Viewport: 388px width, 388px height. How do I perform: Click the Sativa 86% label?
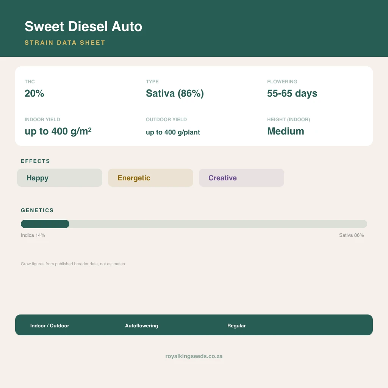[351, 235]
